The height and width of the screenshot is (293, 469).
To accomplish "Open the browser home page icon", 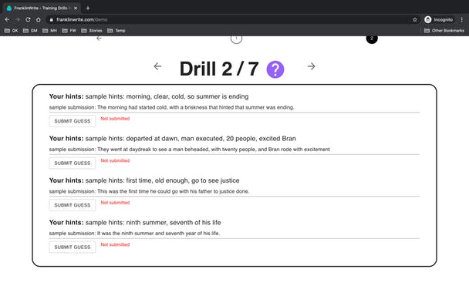I will click(x=39, y=20).
